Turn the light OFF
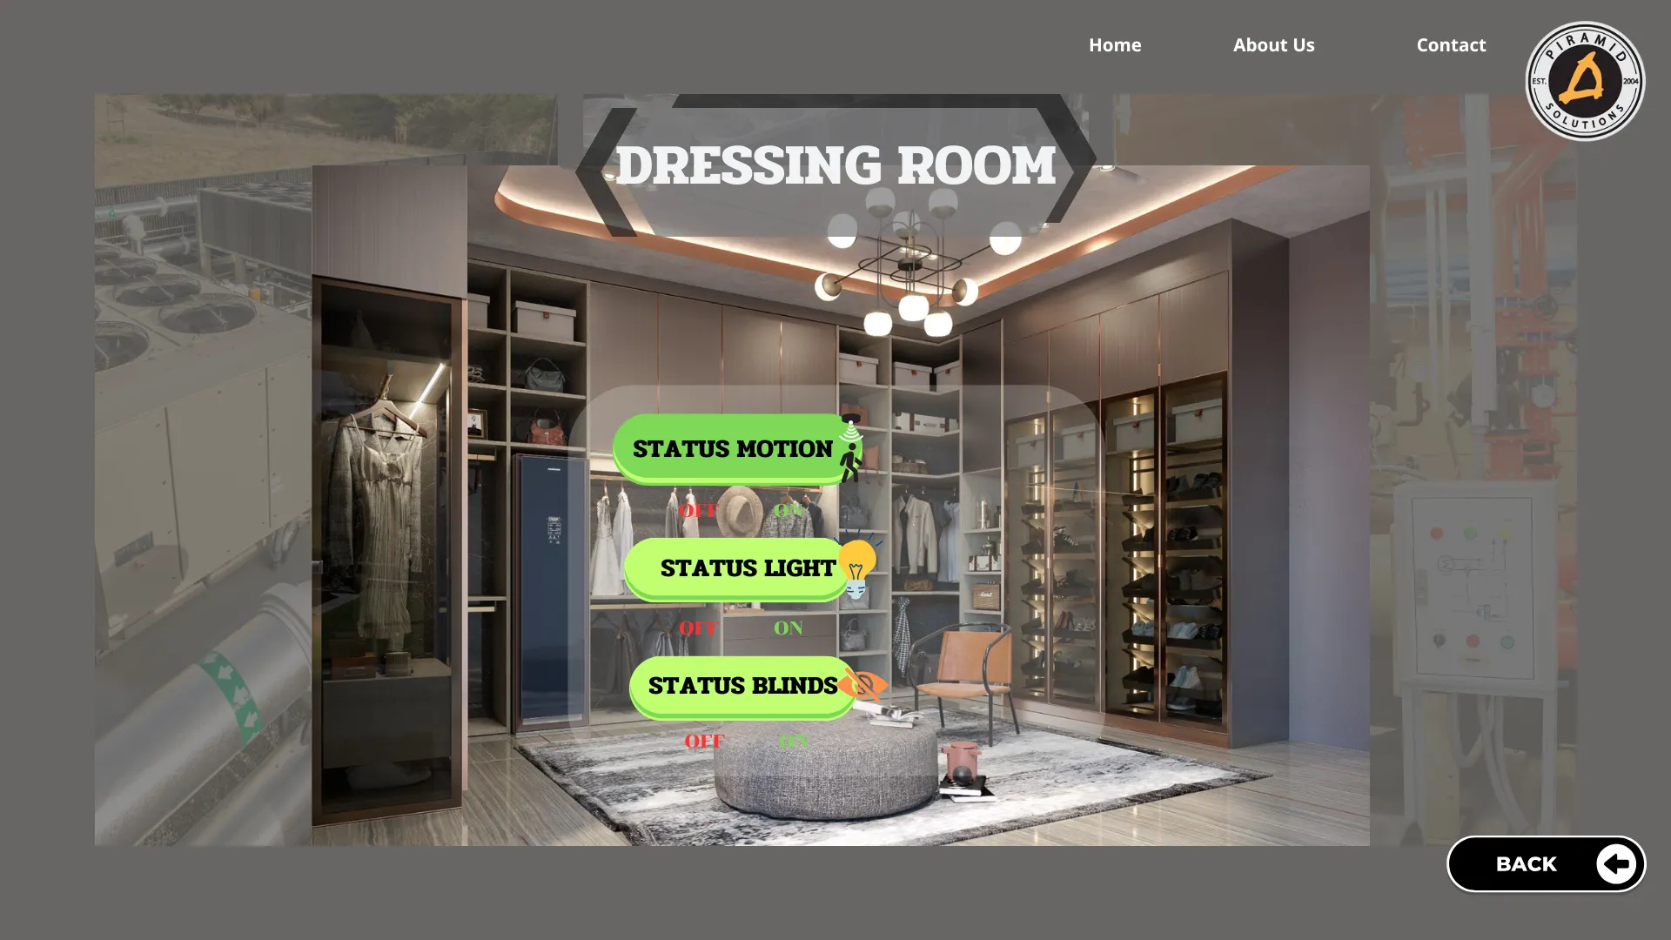The width and height of the screenshot is (1671, 940). pyautogui.click(x=698, y=628)
